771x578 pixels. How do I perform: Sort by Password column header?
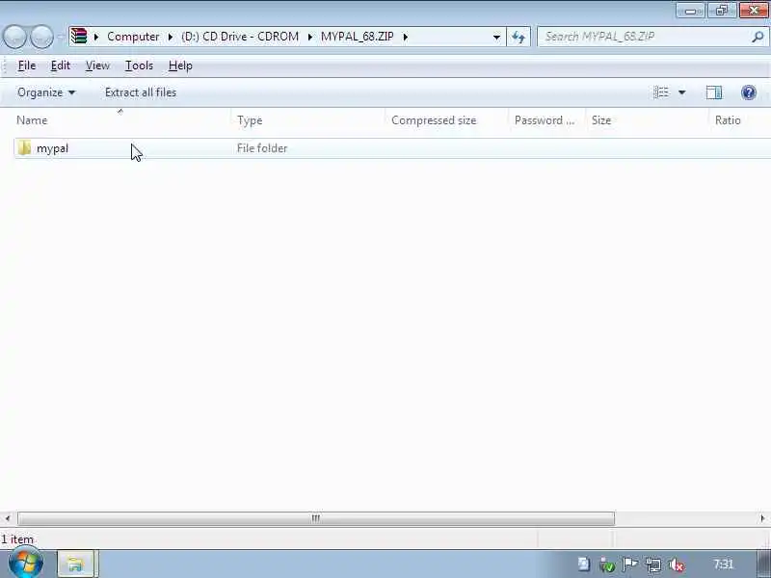click(x=546, y=120)
